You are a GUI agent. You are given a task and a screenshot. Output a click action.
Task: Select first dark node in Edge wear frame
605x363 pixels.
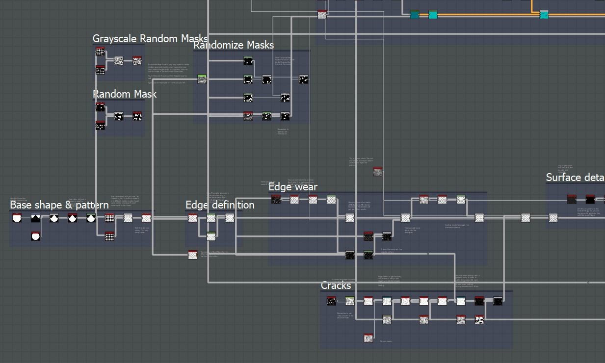pyautogui.click(x=276, y=199)
